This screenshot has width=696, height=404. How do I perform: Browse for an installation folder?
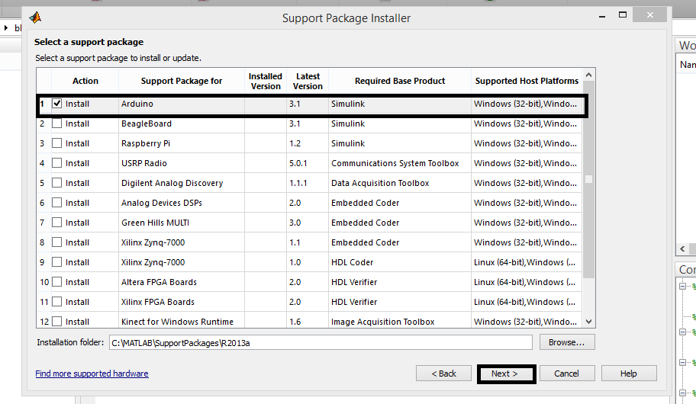coord(567,342)
